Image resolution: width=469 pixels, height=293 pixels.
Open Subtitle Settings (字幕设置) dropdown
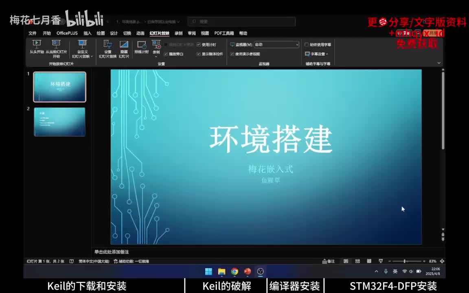coord(316,54)
